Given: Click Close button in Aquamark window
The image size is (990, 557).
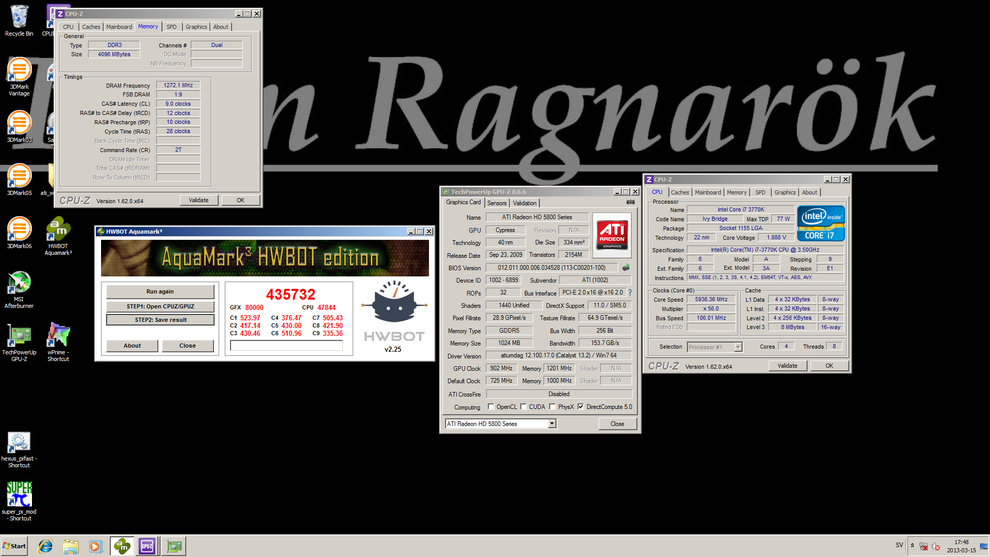Looking at the screenshot, I should coord(188,346).
